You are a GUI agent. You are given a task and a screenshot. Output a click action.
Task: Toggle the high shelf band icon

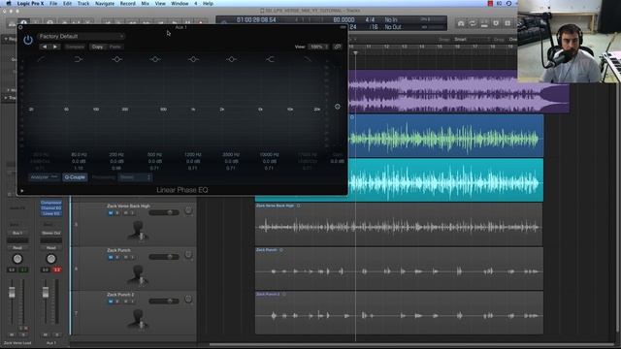pos(270,59)
